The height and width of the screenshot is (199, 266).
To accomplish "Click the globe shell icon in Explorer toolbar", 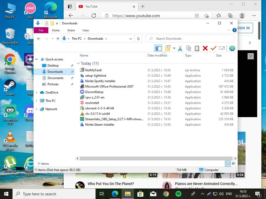I will 232,48.
